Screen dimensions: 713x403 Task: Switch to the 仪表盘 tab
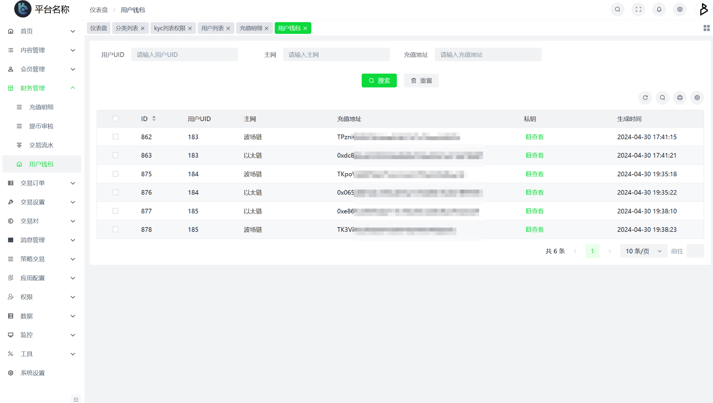99,28
